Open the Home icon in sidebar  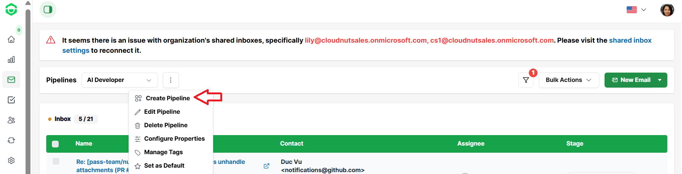click(x=11, y=39)
